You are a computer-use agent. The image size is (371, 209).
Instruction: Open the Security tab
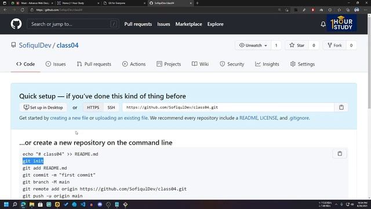point(232,64)
